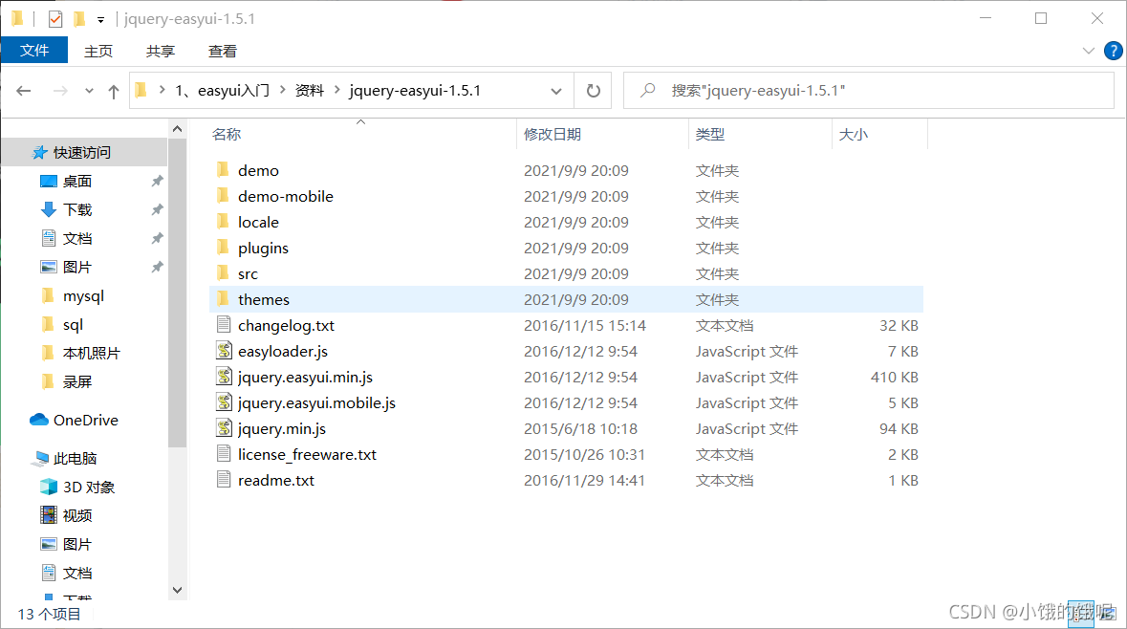Click the Forward navigation arrow
Viewport: 1127px width, 629px height.
click(x=60, y=91)
